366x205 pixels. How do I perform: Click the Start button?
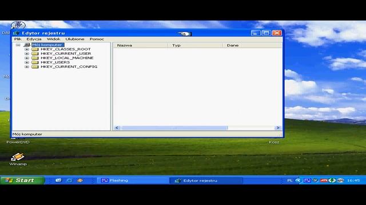[x=22, y=181]
